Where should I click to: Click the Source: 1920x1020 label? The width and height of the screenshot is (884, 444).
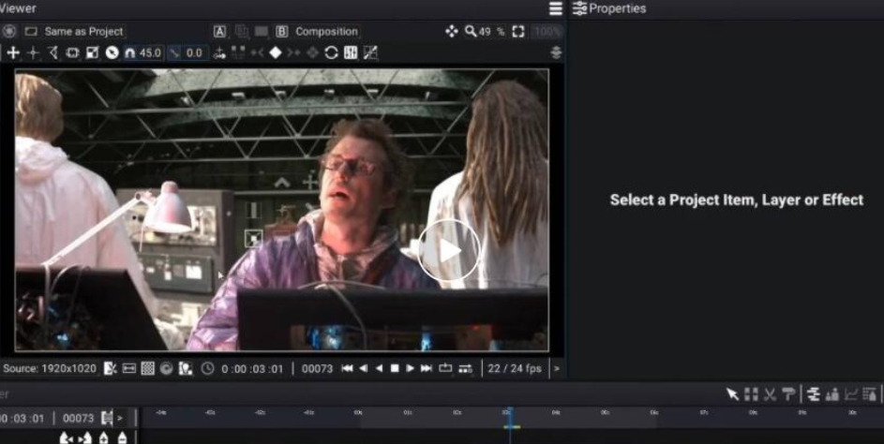50,368
